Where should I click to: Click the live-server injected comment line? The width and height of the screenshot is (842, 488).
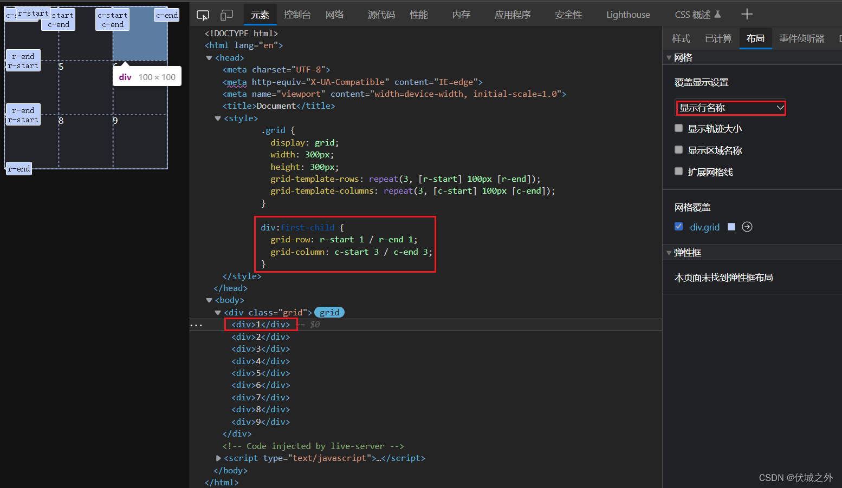click(313, 446)
